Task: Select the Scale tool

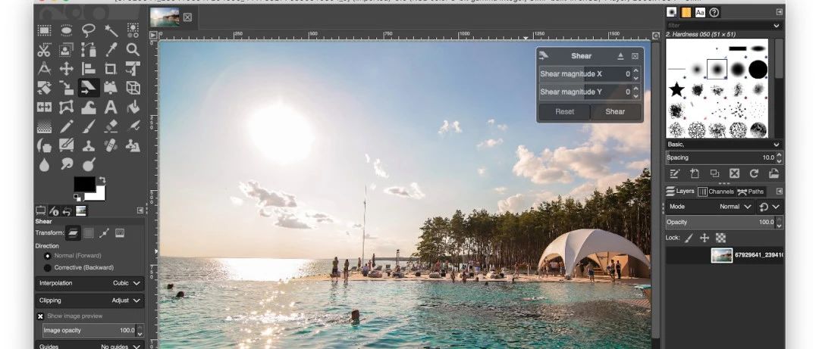Action: point(66,88)
